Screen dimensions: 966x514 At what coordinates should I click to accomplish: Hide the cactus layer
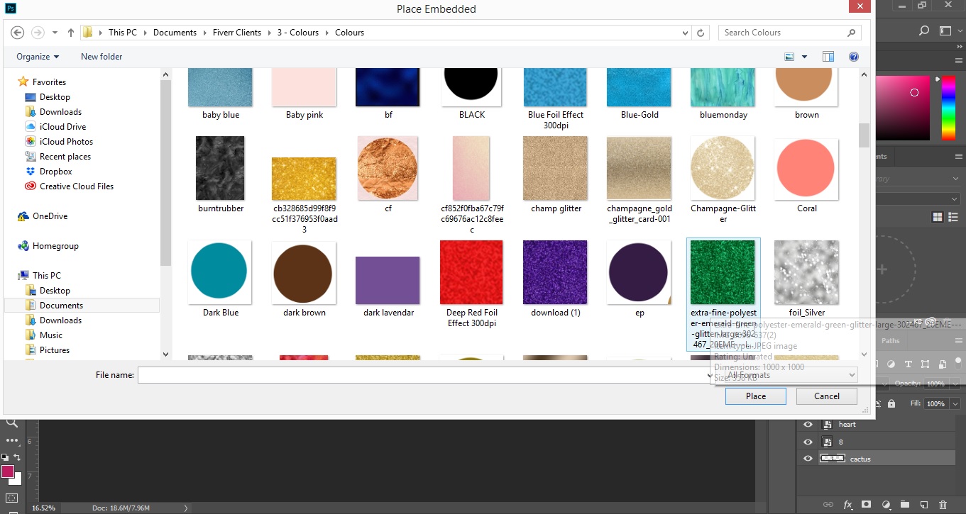pos(808,459)
